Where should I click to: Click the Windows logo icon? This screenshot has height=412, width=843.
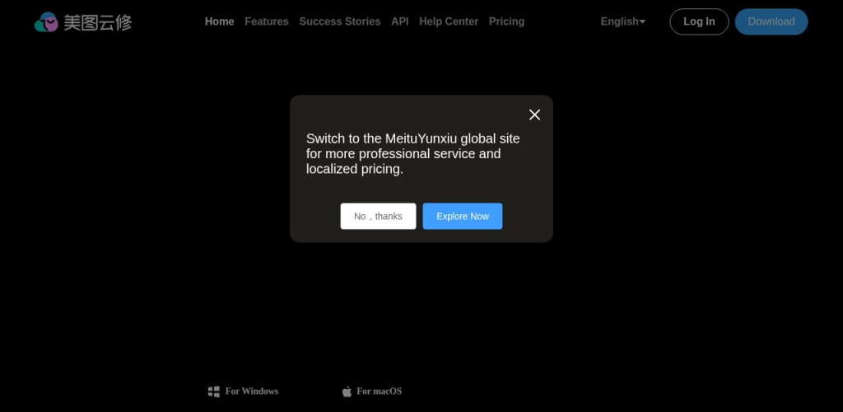214,391
